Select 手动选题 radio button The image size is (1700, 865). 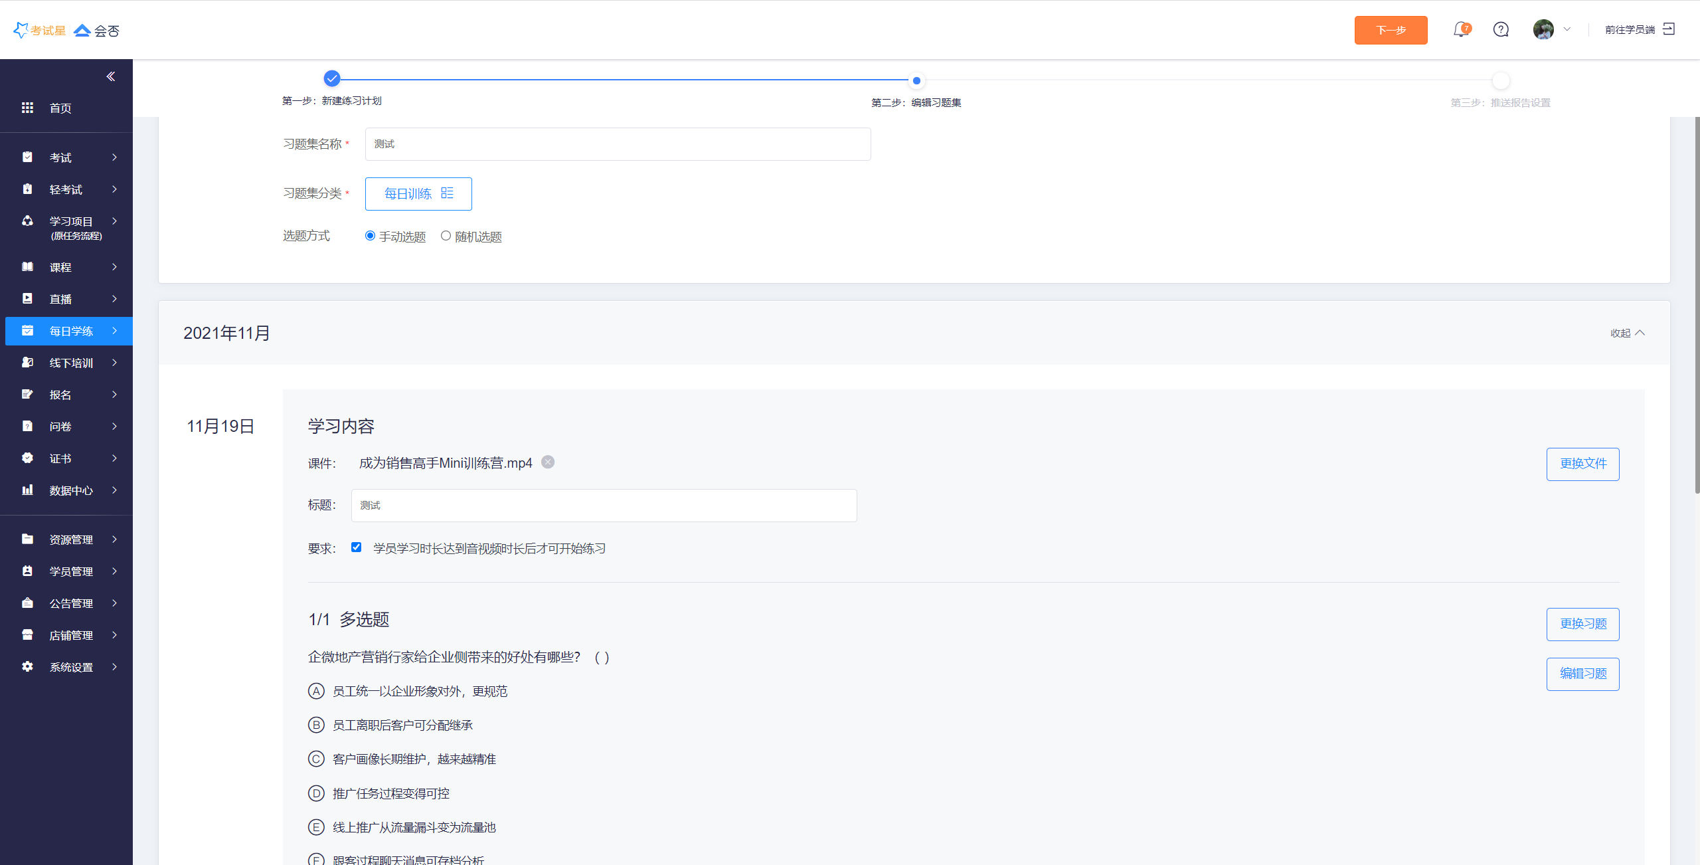coord(371,236)
